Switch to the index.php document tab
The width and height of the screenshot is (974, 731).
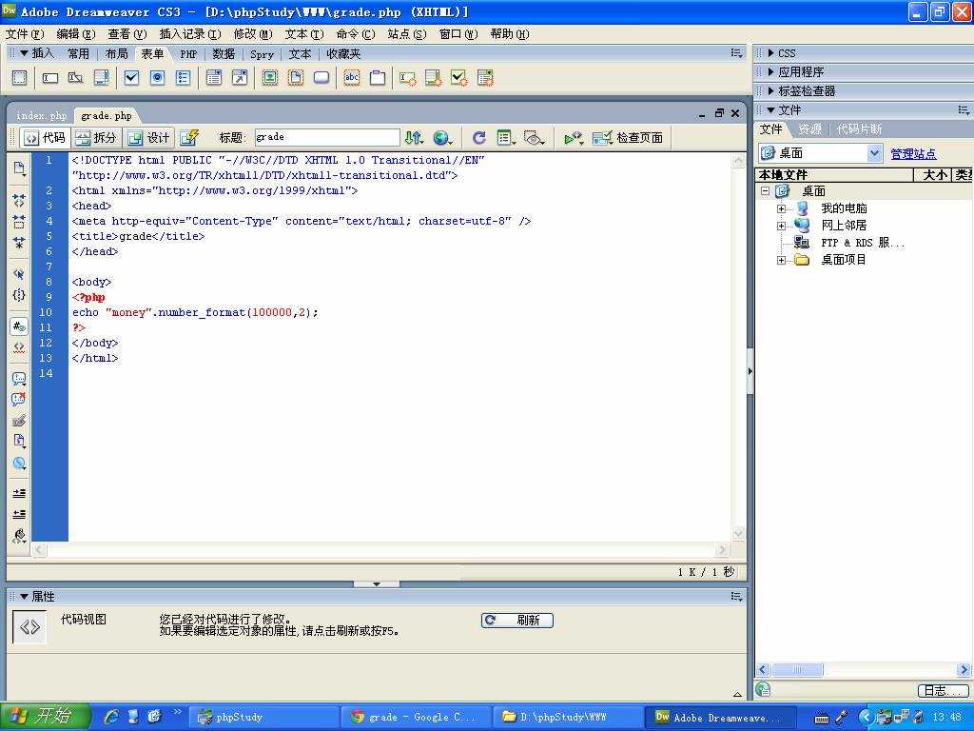pyautogui.click(x=41, y=115)
